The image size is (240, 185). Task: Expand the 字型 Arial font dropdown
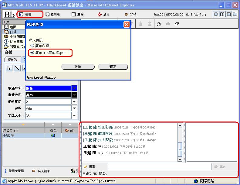74,108
